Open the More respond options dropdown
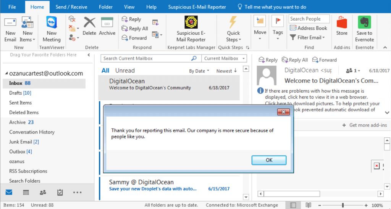 (x=157, y=35)
